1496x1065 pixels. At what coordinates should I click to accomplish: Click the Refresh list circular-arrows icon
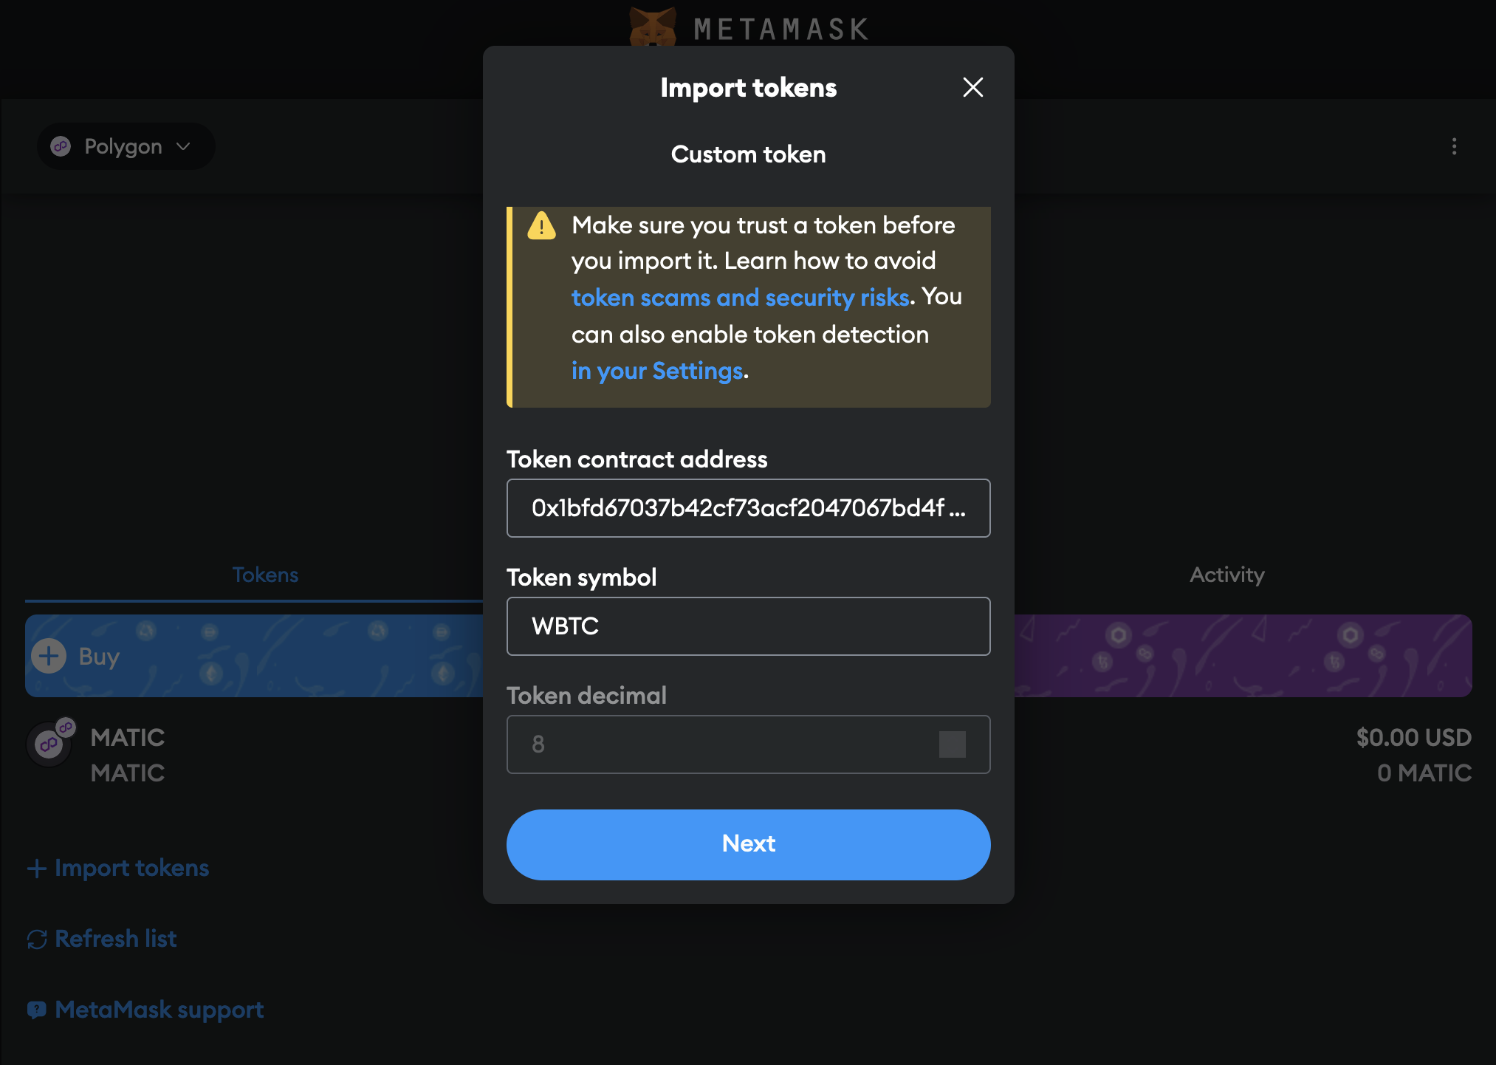(37, 939)
